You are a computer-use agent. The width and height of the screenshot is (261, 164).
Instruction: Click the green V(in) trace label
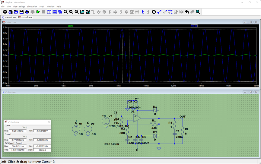point(70,26)
